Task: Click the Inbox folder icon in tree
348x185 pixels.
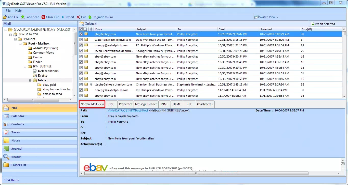Action: [x=35, y=80]
